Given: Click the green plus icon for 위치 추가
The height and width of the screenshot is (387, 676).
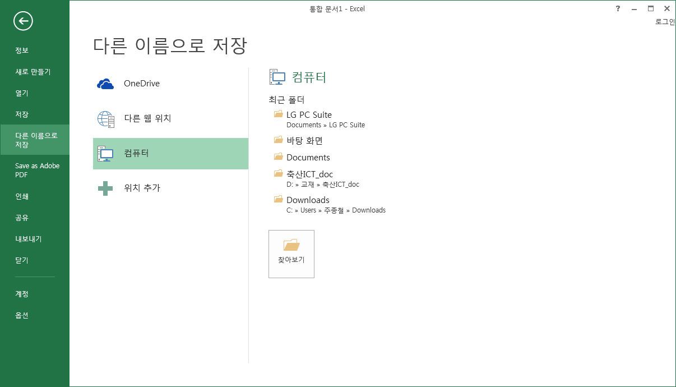Looking at the screenshot, I should tap(105, 188).
